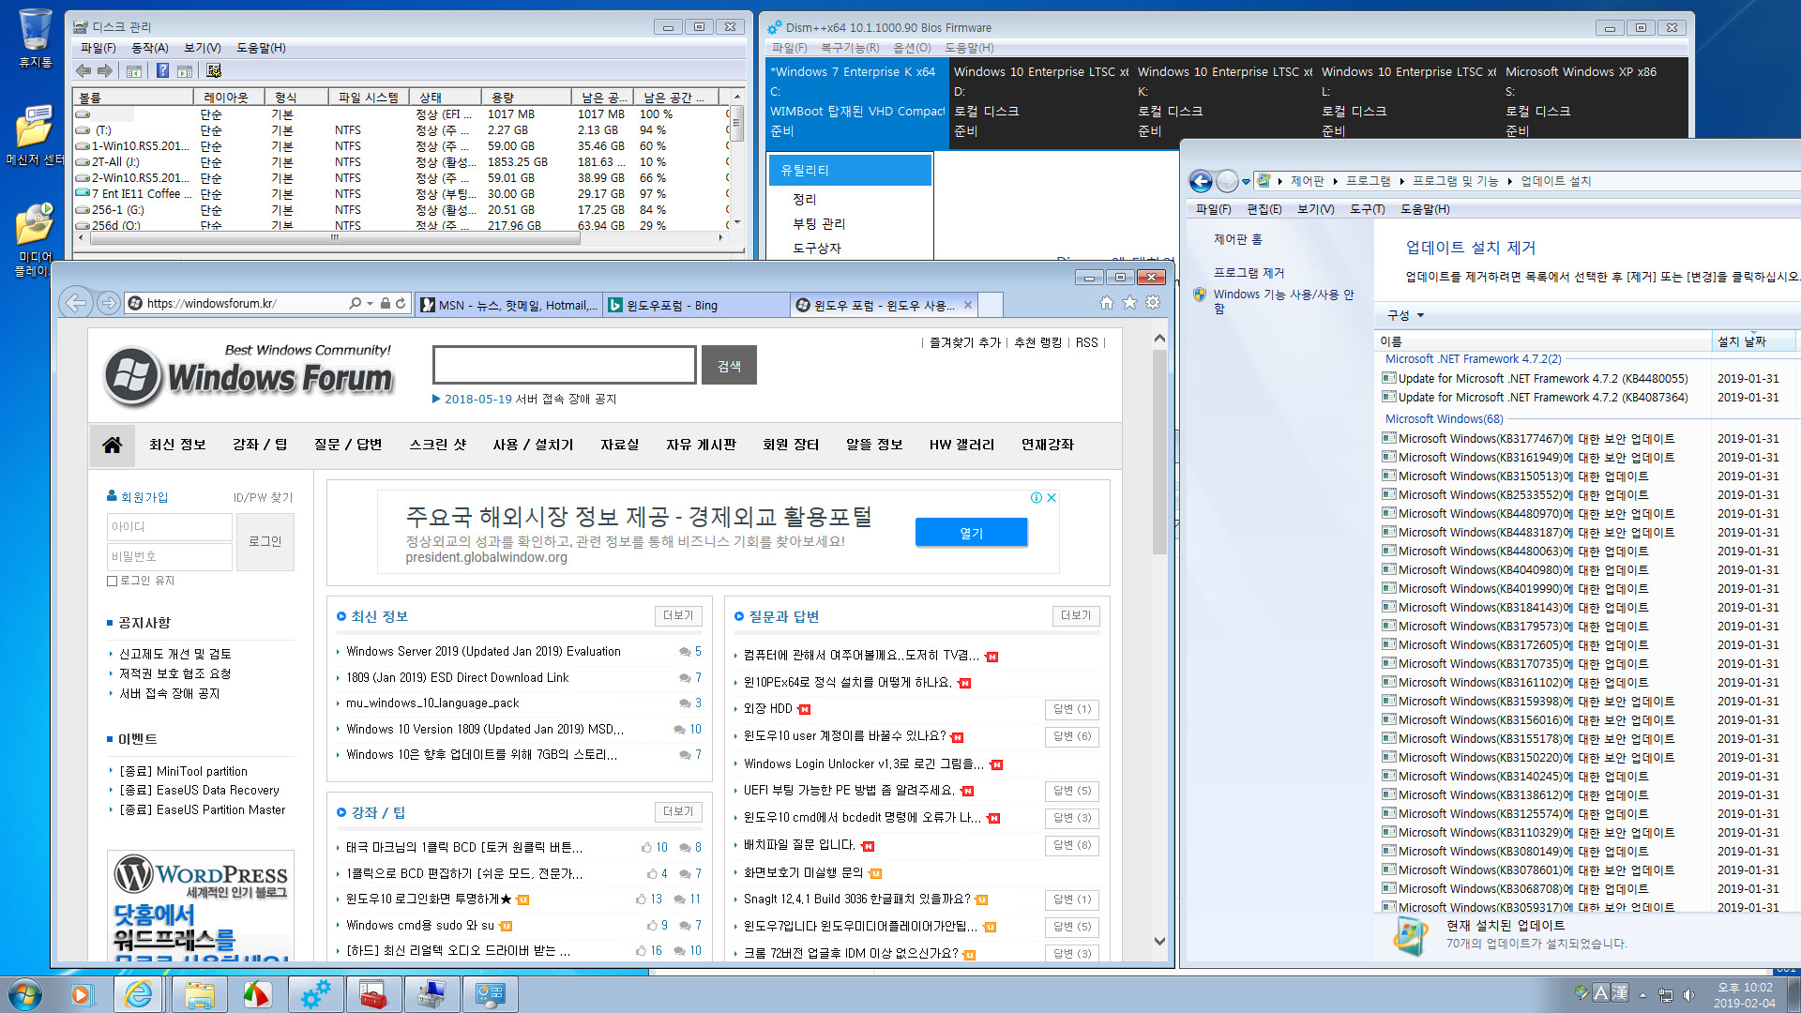The height and width of the screenshot is (1013, 1801).
Task: Switch to 'MSN - 뉴스, 핫메일' browser tab
Action: pyautogui.click(x=508, y=305)
